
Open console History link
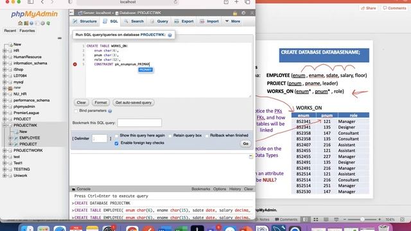[x=235, y=189]
